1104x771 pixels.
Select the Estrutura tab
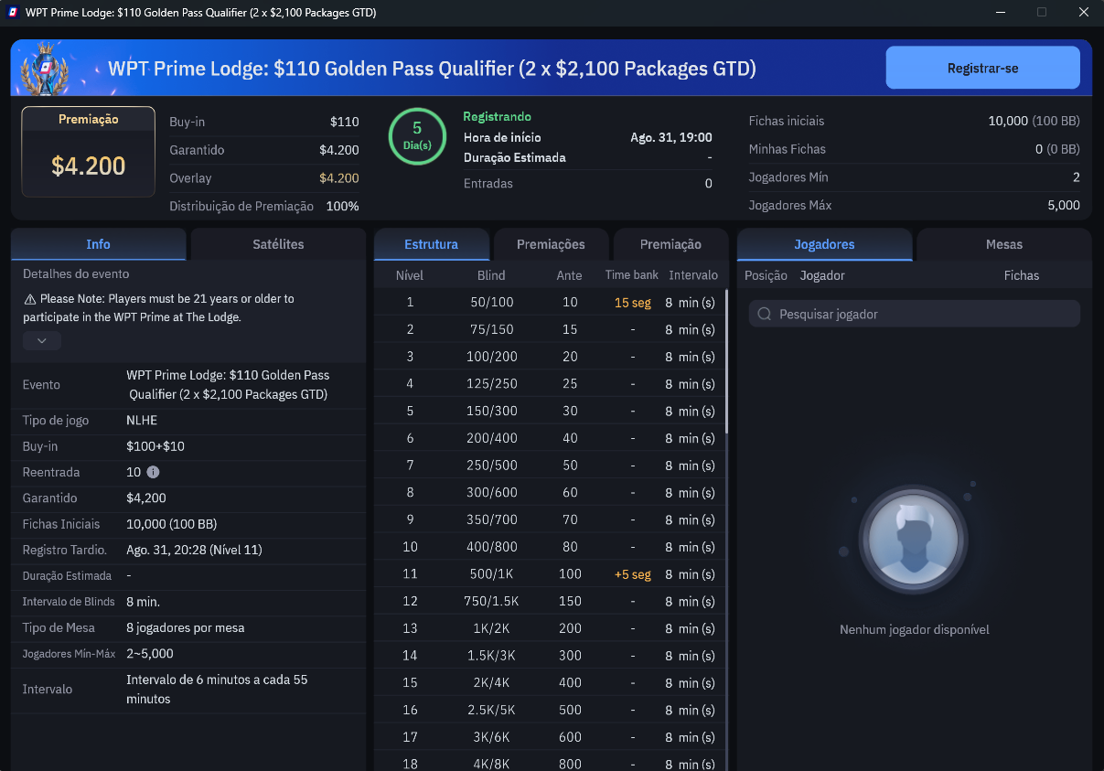coord(432,244)
